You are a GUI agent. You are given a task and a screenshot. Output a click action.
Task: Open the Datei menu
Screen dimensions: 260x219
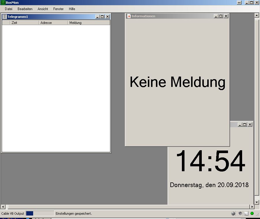[x=9, y=9]
